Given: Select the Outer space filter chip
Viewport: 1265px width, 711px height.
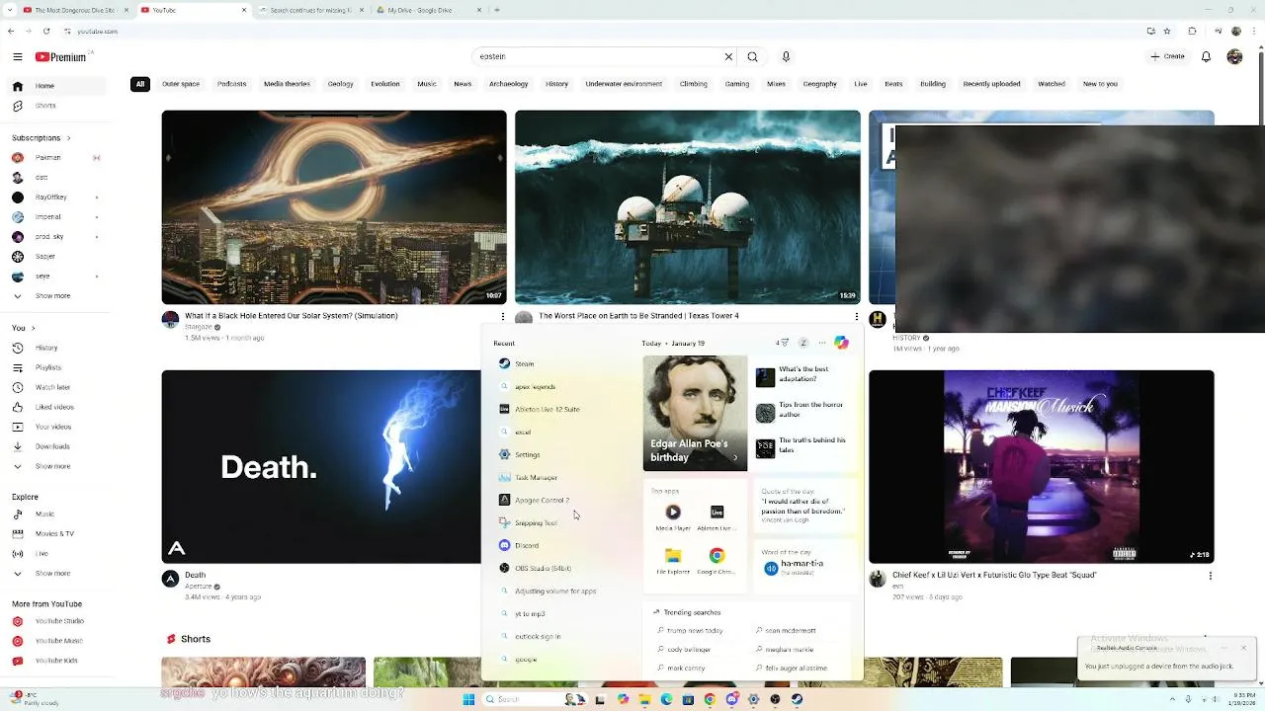Looking at the screenshot, I should click(181, 84).
